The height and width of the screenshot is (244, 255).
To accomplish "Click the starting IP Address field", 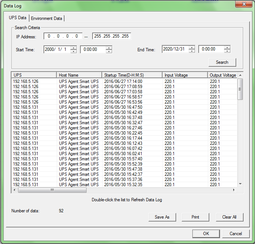I will [x=63, y=36].
